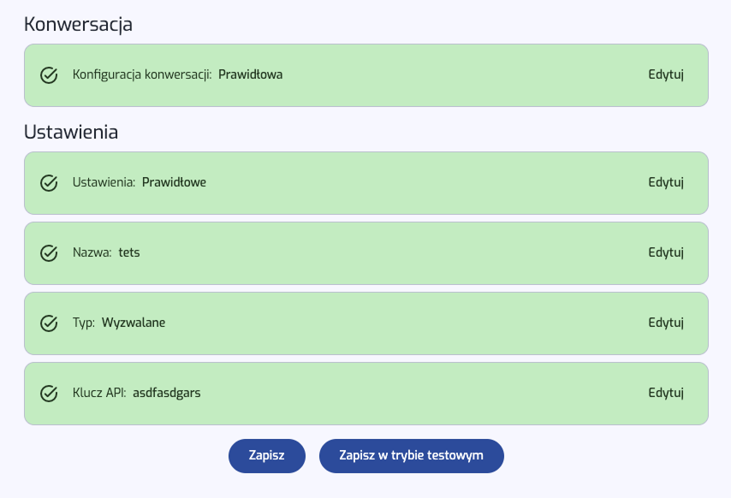Click Zapisz w trybie testowym

pos(411,456)
